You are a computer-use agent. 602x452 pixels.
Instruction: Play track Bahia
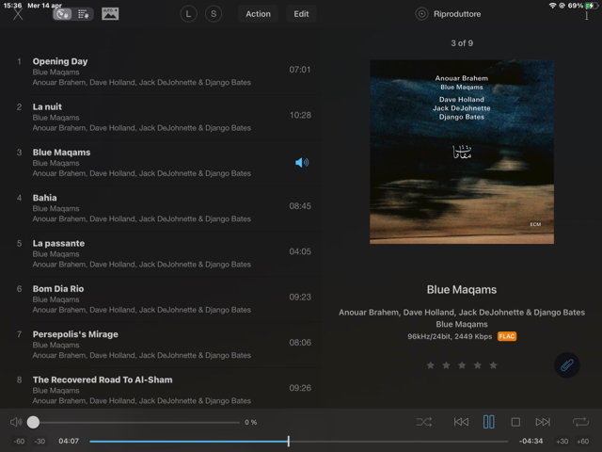pyautogui.click(x=161, y=208)
